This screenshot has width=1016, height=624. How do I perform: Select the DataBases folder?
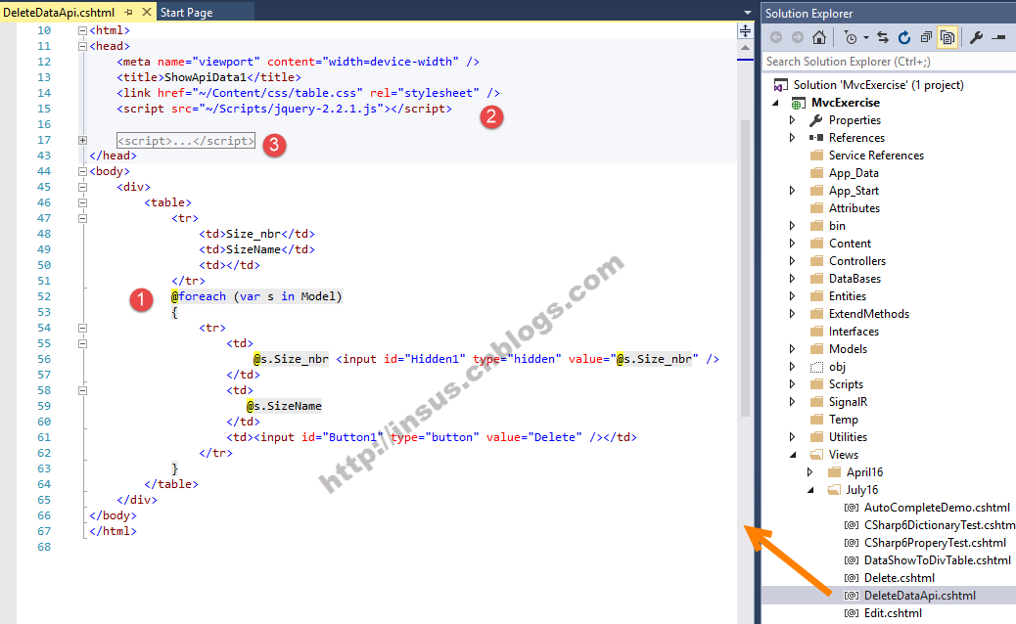pos(854,279)
